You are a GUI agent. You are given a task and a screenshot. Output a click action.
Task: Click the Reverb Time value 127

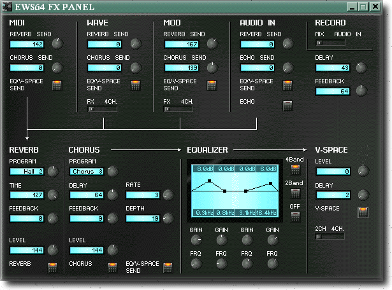click(27, 195)
